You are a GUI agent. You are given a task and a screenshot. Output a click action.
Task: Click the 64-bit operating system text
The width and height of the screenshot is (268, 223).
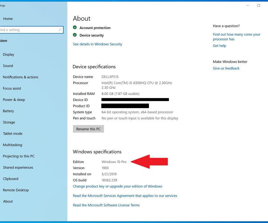[x=137, y=112]
